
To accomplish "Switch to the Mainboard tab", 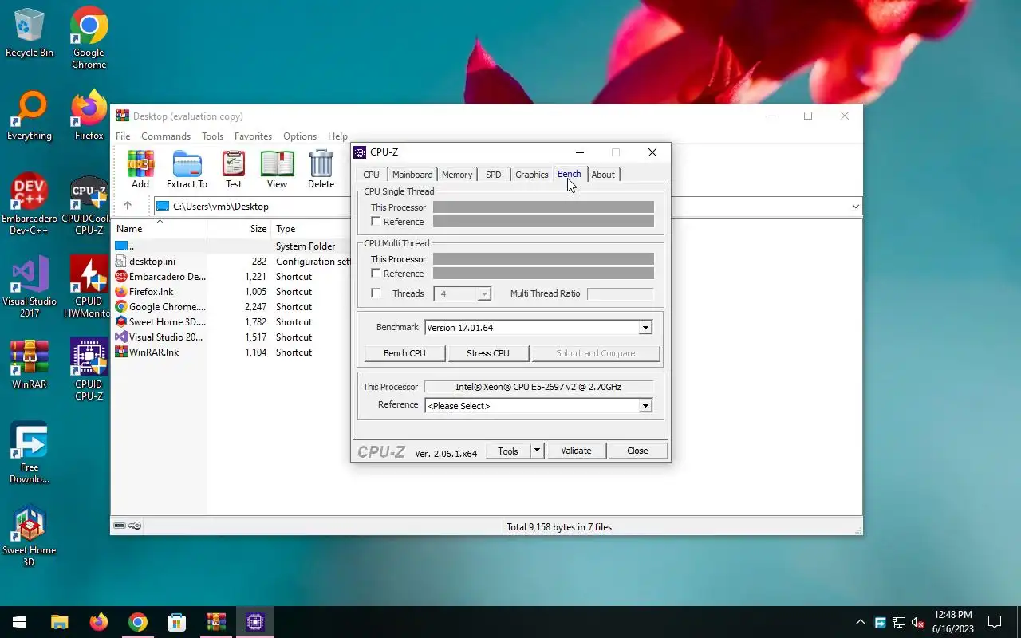I will point(412,175).
